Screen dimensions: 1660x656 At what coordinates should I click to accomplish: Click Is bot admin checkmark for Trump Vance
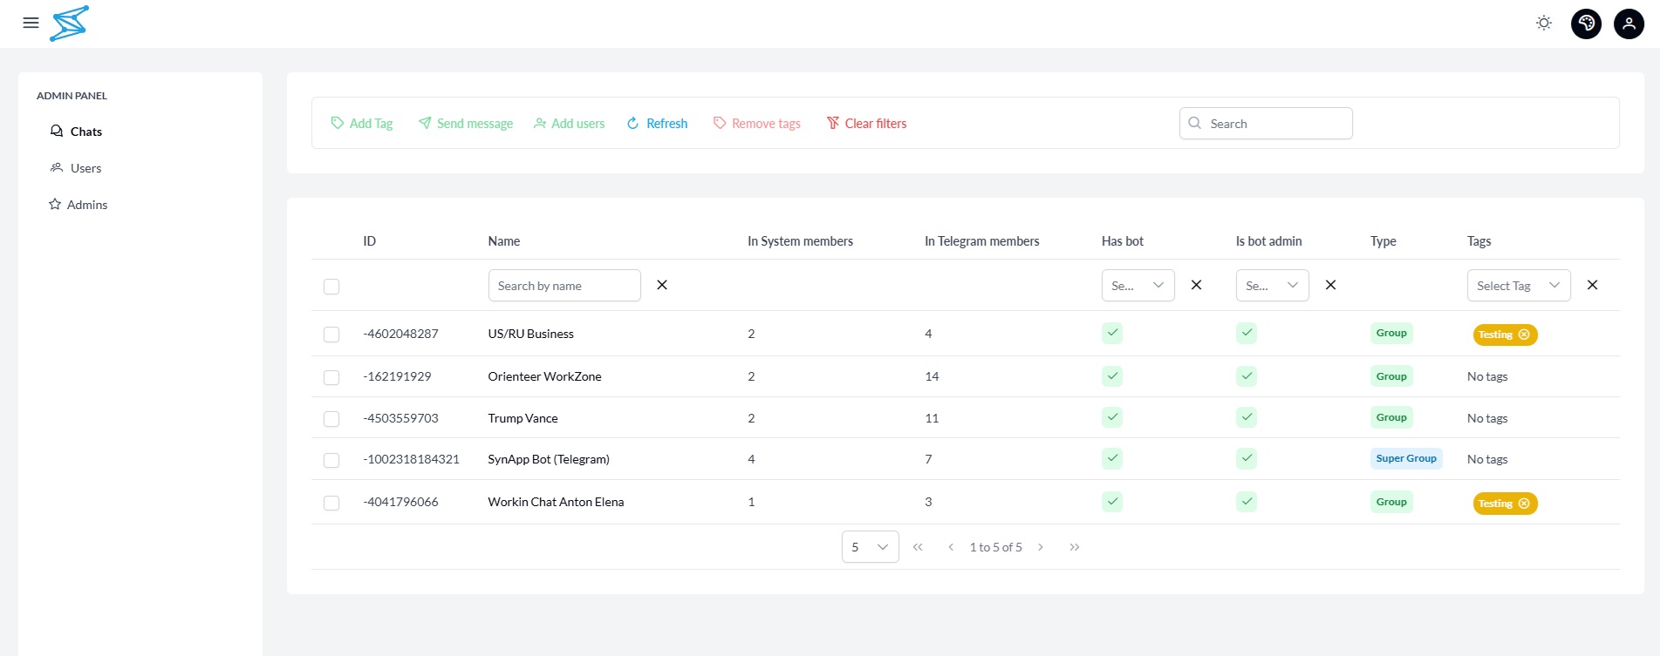click(1247, 417)
